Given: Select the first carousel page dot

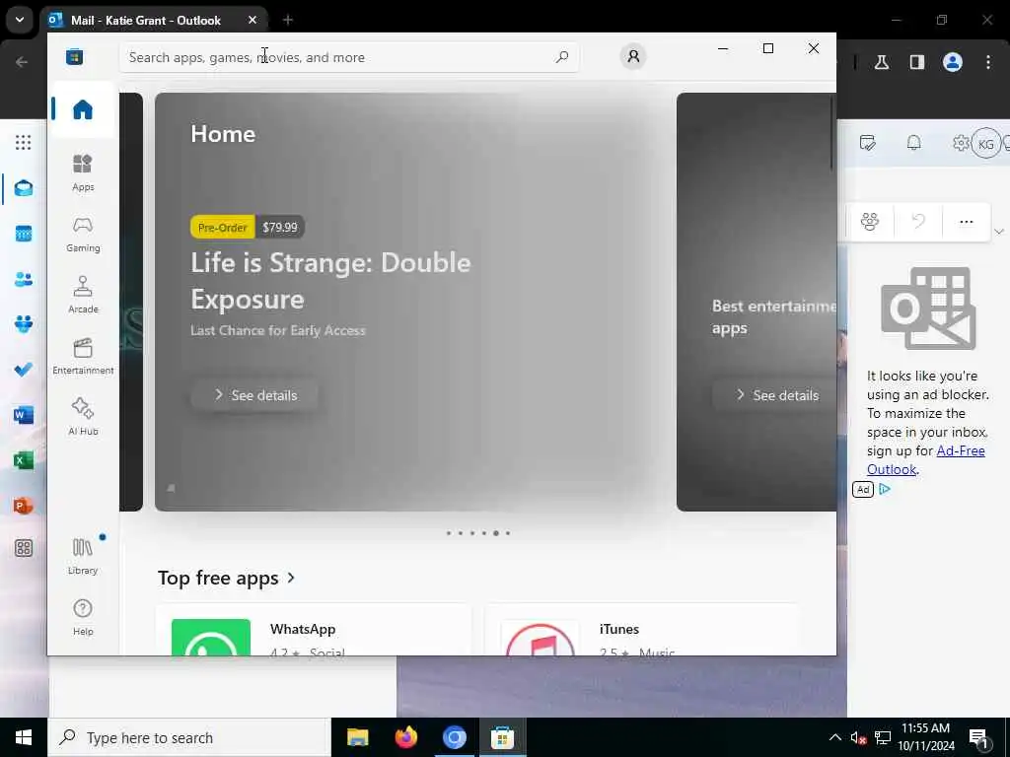Looking at the screenshot, I should [x=449, y=533].
